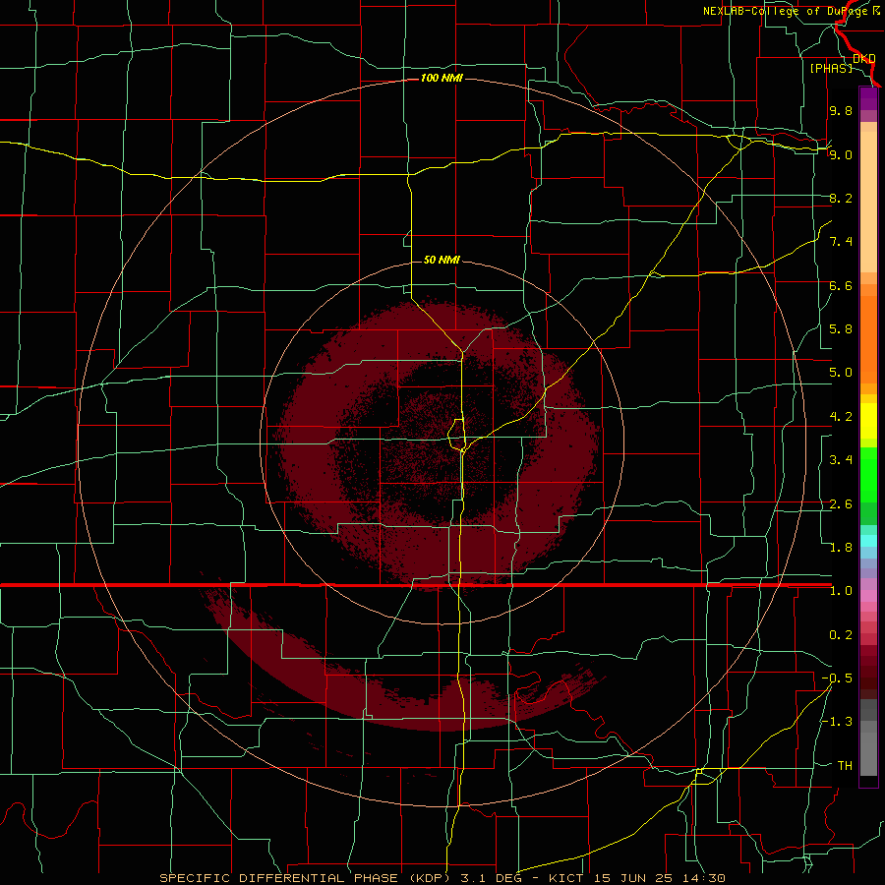
Task: Click the 2.6 scale value
Action: 841,504
